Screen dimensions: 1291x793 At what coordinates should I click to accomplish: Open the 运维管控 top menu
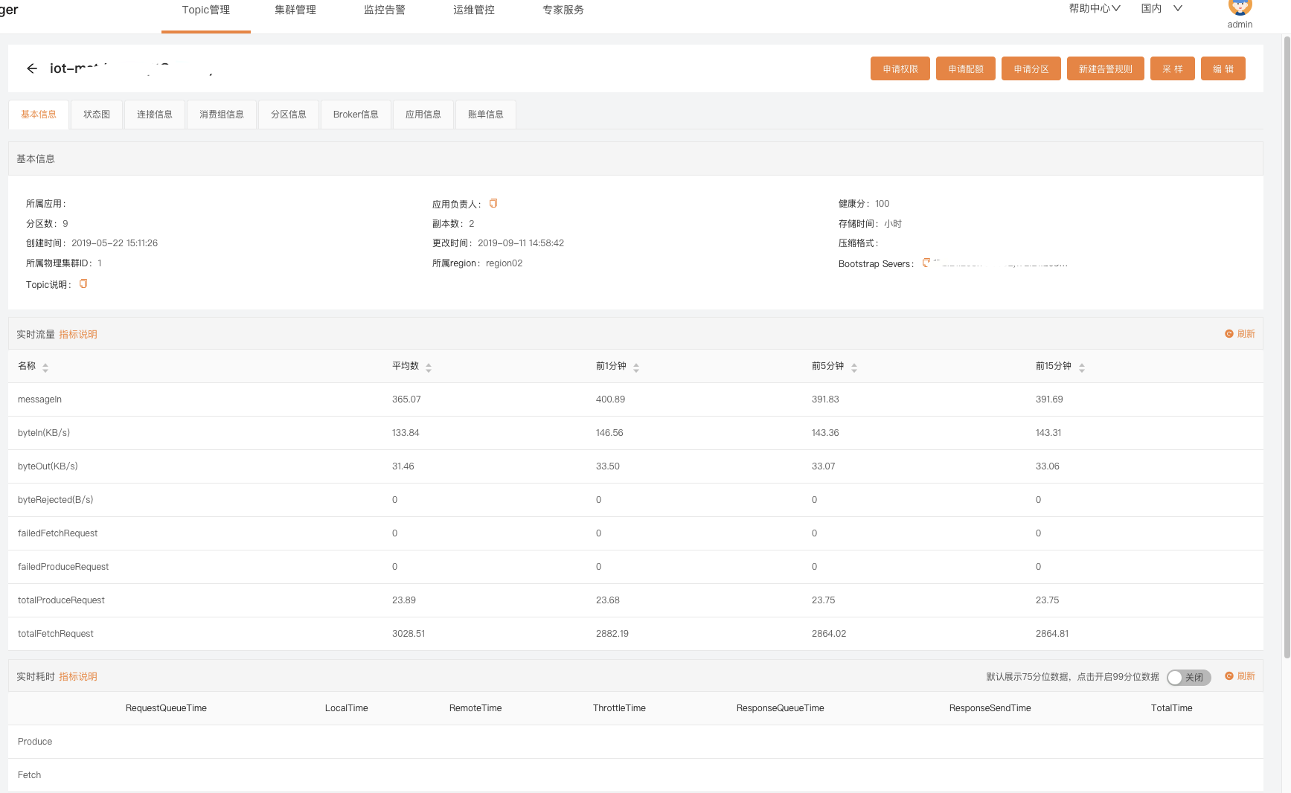pos(474,10)
